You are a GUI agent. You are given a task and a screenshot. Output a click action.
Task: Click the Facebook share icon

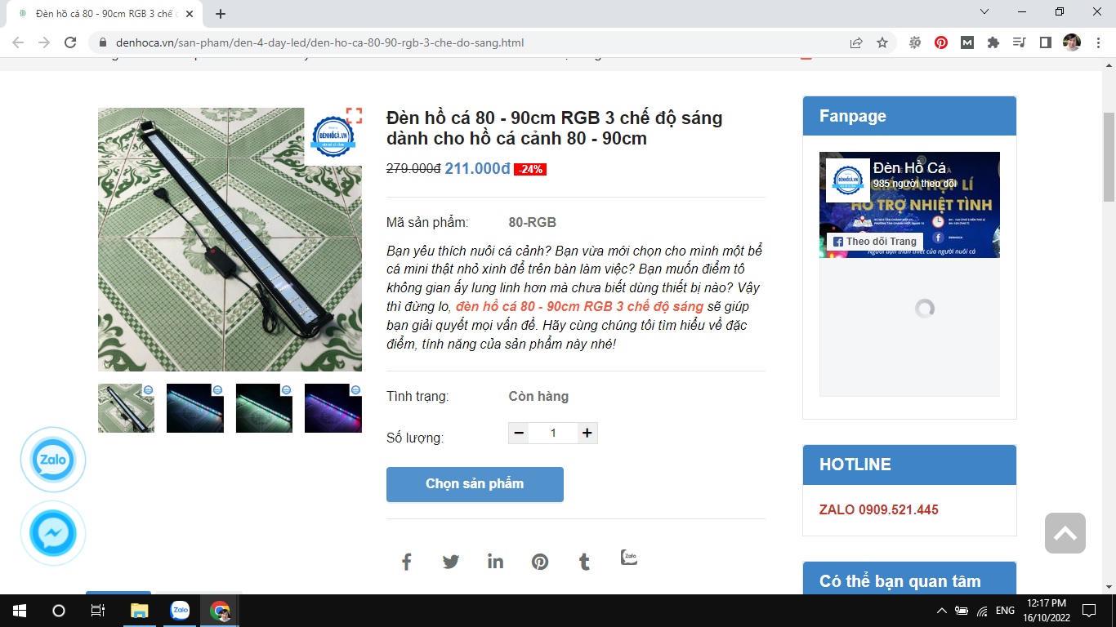[x=406, y=562]
